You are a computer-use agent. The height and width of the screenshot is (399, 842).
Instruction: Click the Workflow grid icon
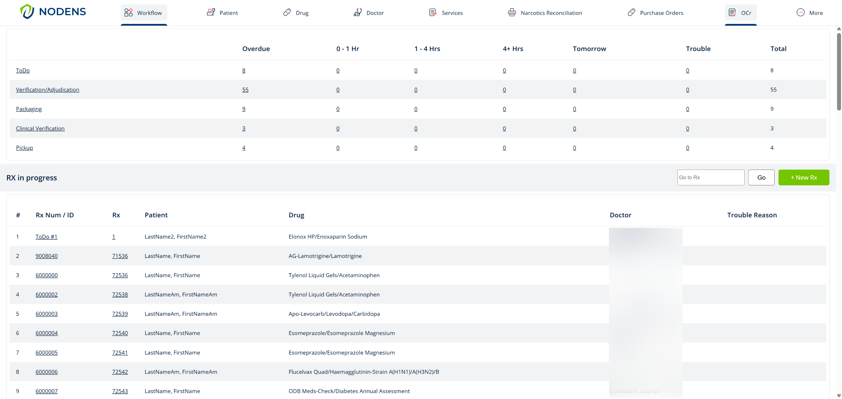click(128, 13)
